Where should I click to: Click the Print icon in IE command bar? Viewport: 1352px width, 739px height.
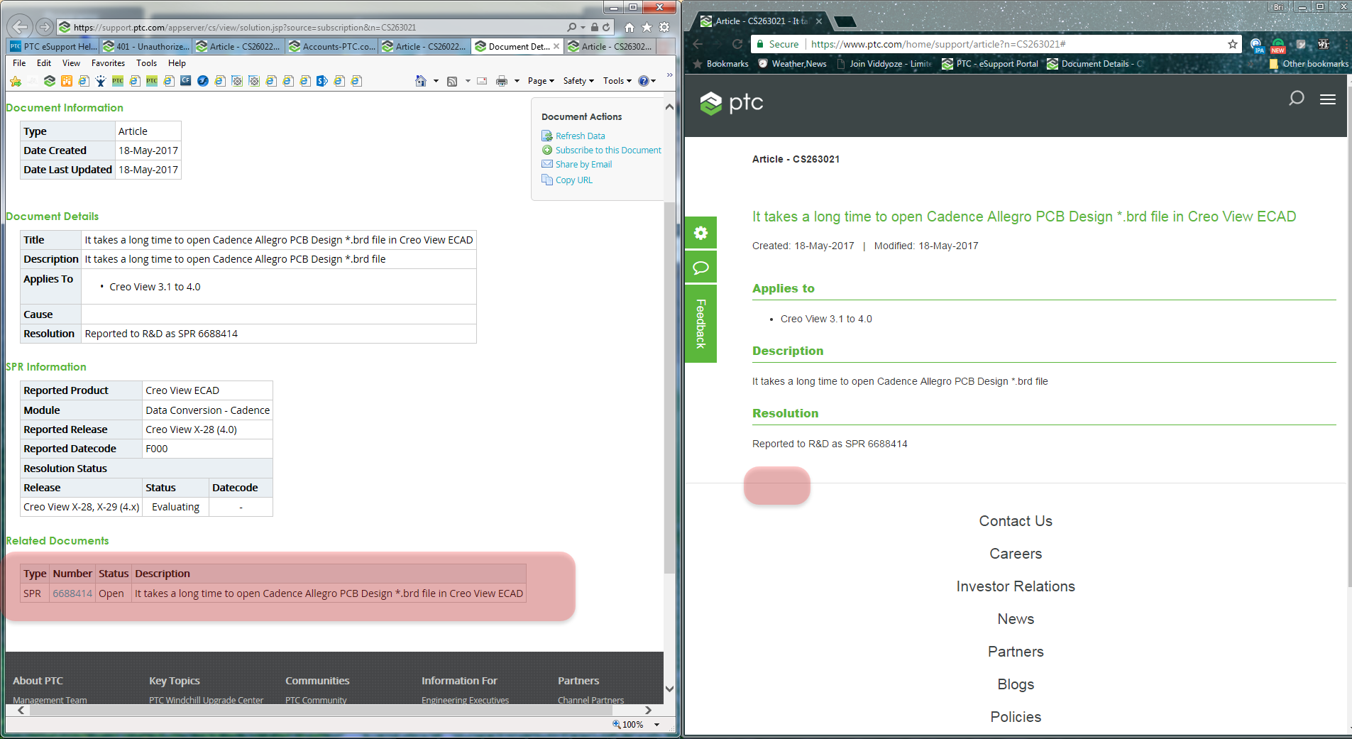[502, 81]
